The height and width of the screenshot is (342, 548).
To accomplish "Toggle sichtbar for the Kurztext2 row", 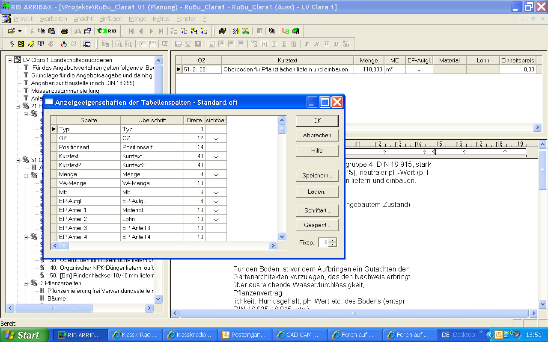I will [216, 165].
